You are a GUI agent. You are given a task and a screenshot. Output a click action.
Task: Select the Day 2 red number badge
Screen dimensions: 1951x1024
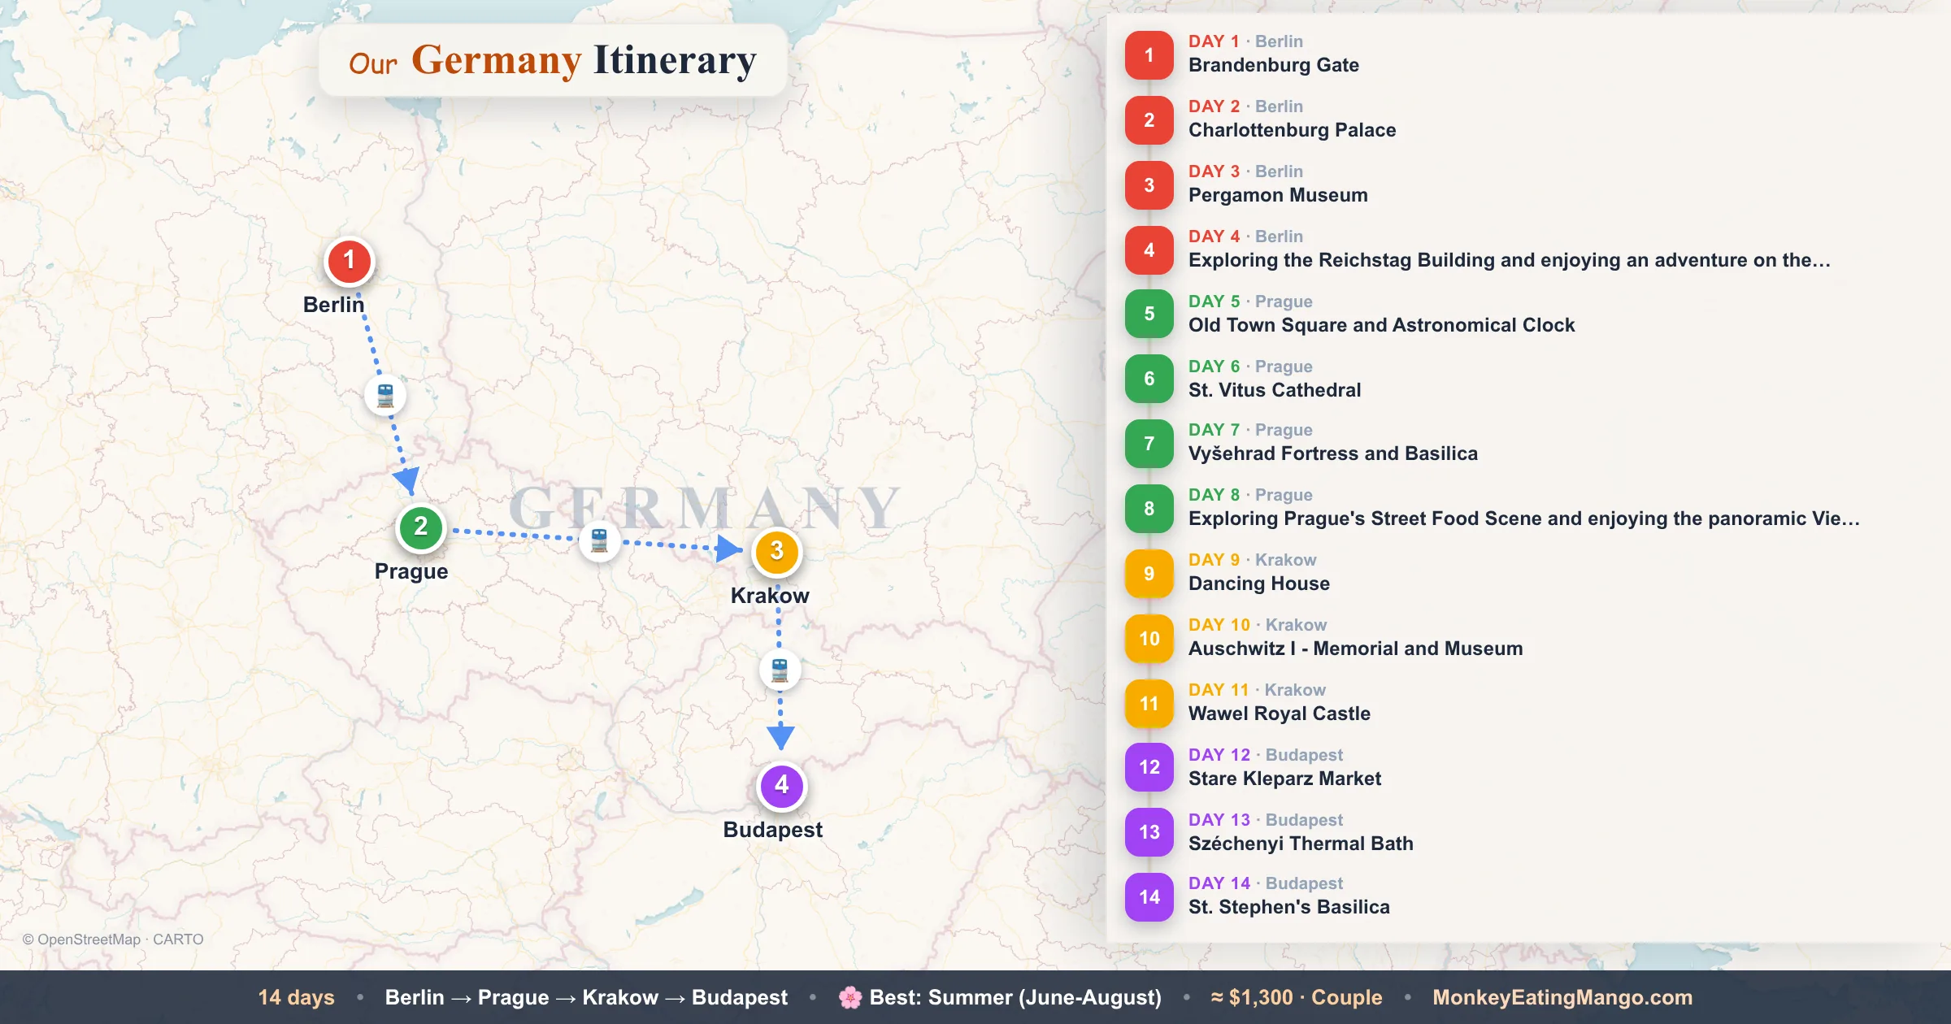click(1149, 120)
